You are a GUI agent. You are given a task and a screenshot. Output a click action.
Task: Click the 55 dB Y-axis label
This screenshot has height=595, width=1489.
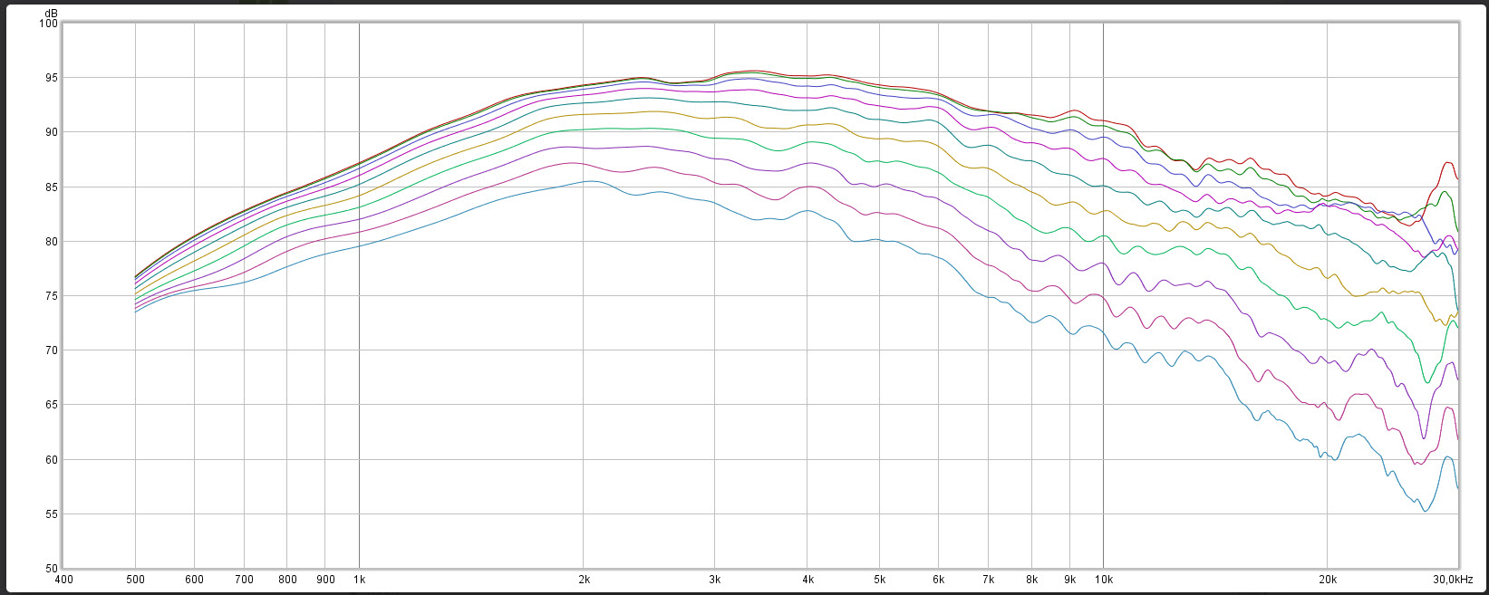pyautogui.click(x=52, y=514)
